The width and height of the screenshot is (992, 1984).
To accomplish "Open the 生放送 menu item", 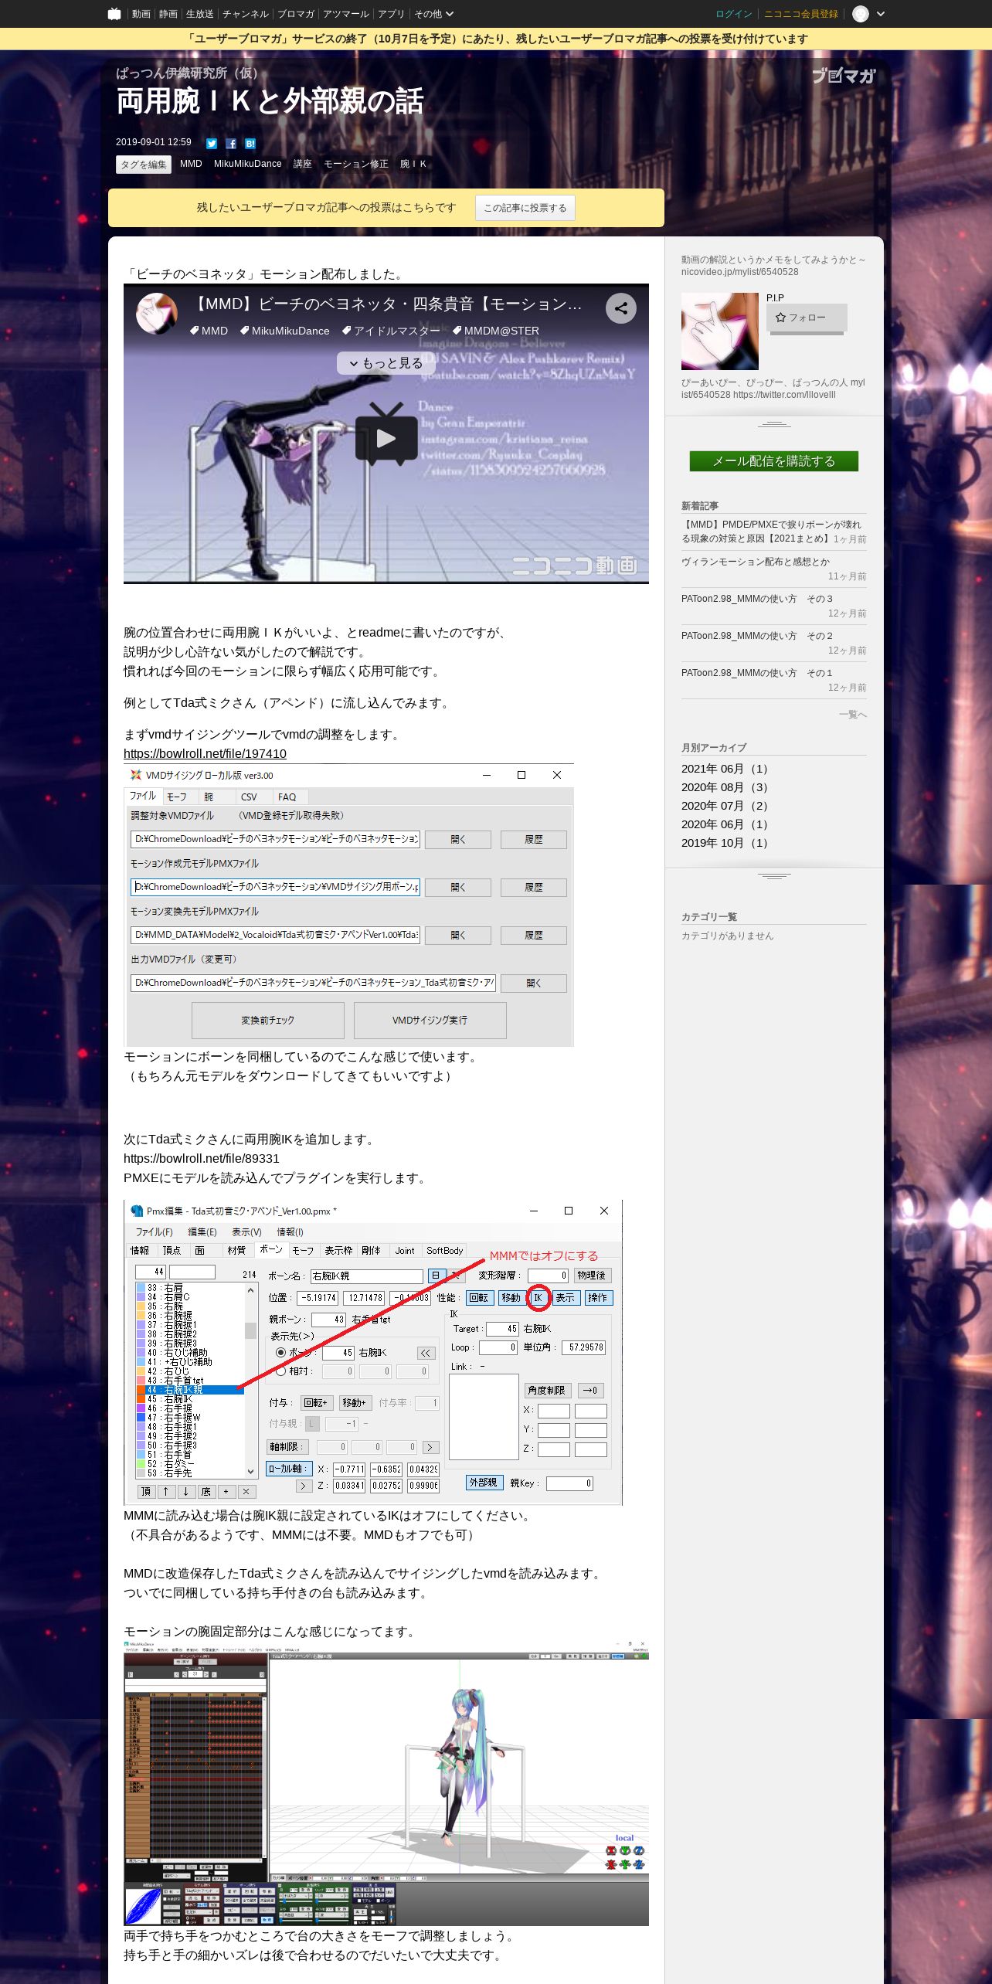I will 200,14.
